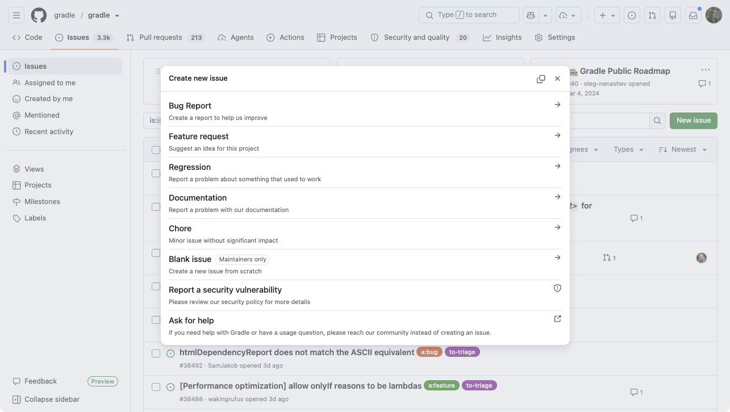This screenshot has width=730, height=412.
Task: Click the gradle owner link in breadcrumb
Action: point(65,15)
